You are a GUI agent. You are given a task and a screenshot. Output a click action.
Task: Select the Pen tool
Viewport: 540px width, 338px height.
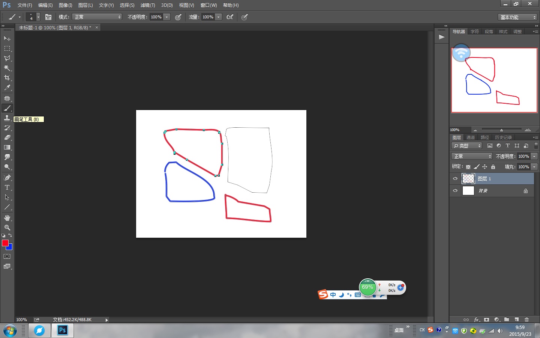[7, 178]
